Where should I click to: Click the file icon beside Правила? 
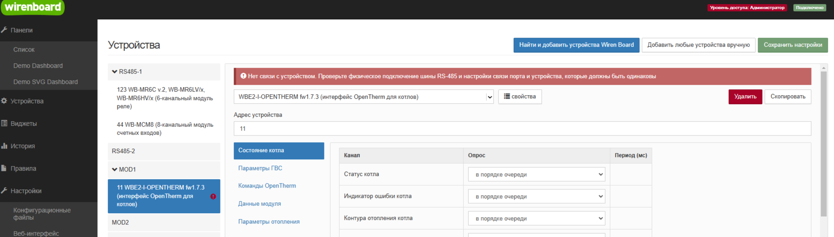(x=4, y=168)
